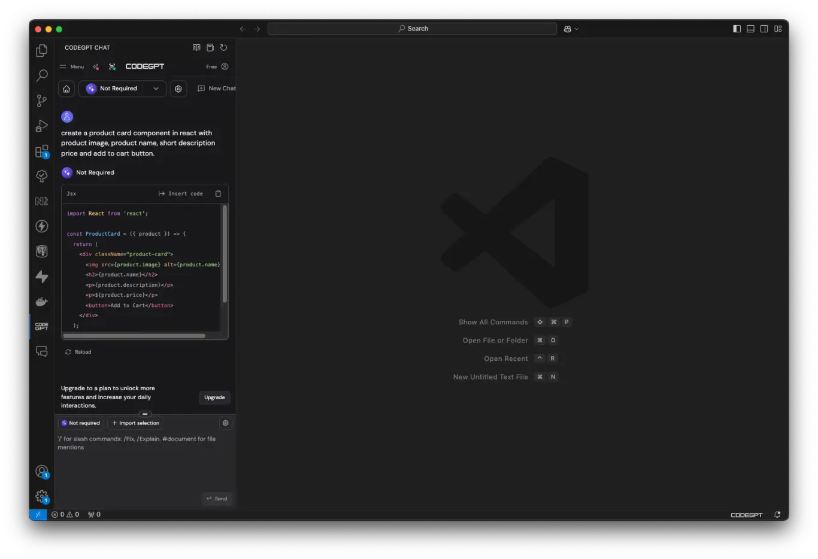Open the Run and Debug view

[x=41, y=126]
